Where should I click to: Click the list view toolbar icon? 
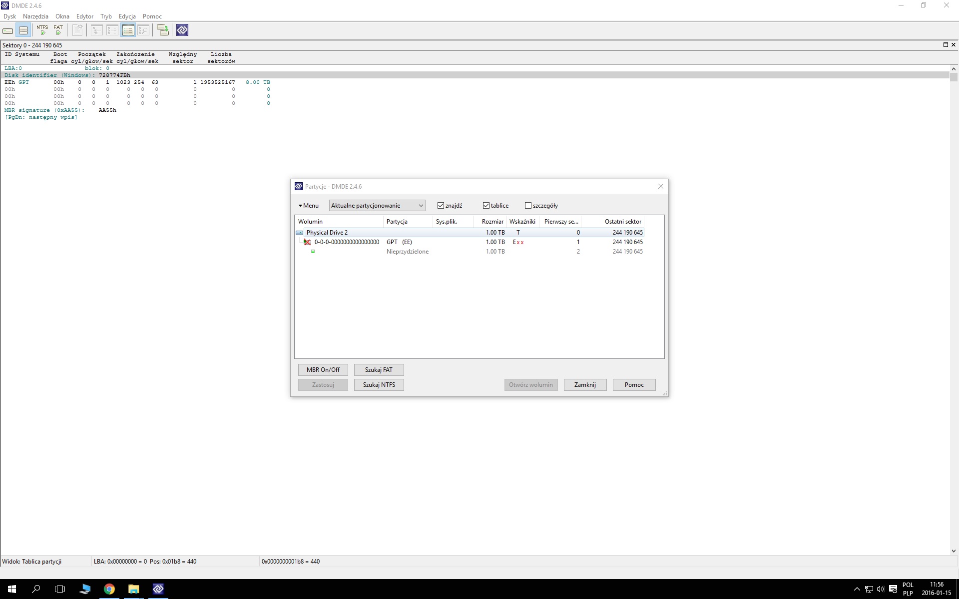112,30
